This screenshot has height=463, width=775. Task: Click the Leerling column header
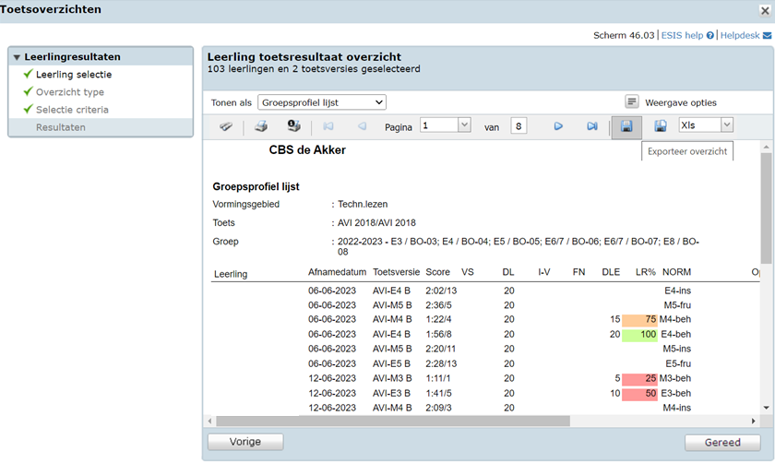[x=231, y=274]
